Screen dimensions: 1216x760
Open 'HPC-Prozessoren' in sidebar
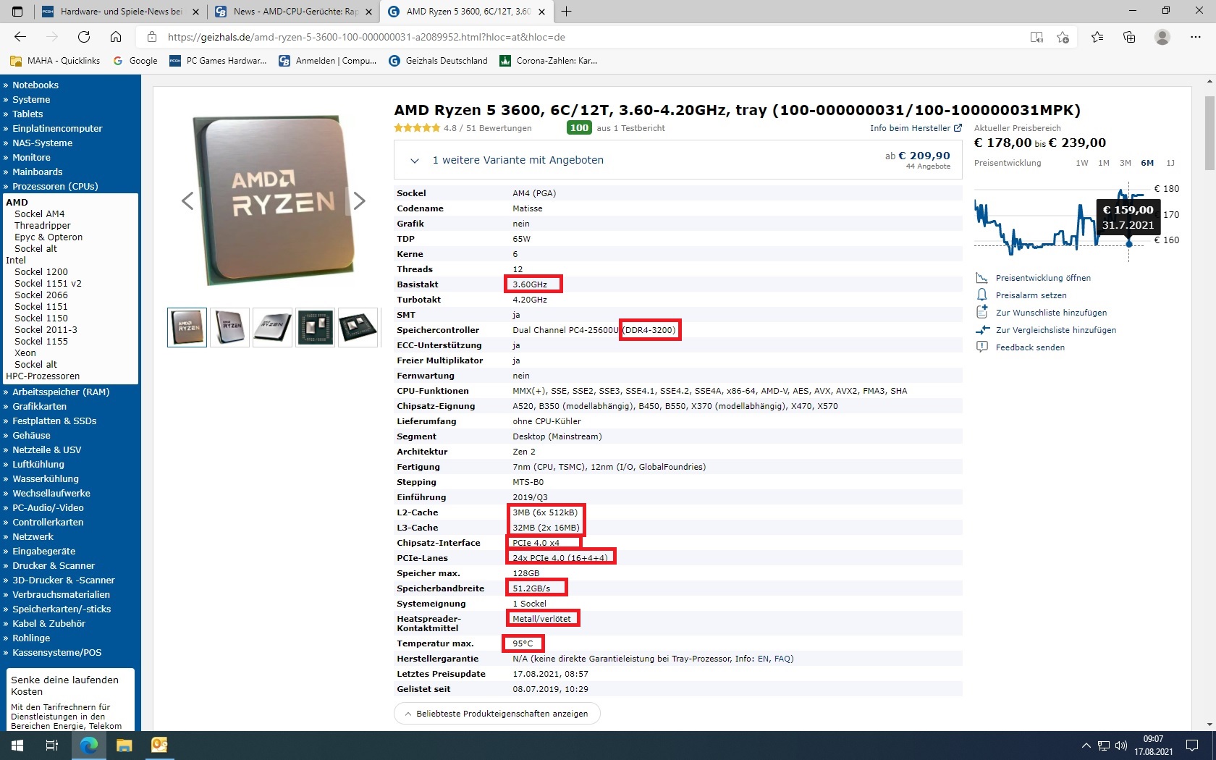43,376
